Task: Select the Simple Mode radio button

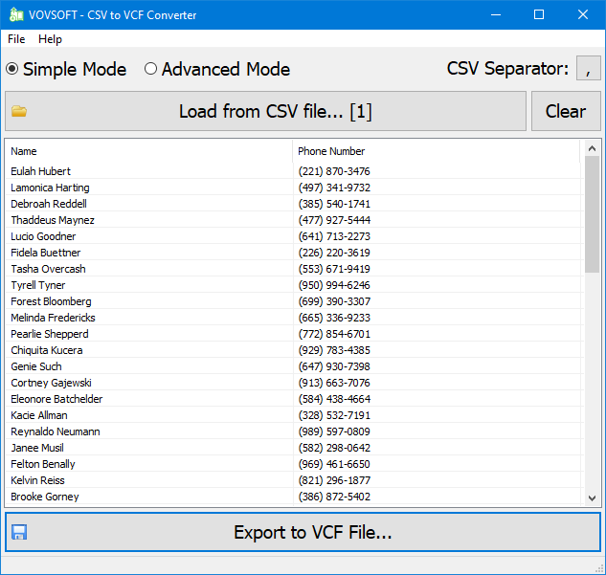Action: [12, 69]
